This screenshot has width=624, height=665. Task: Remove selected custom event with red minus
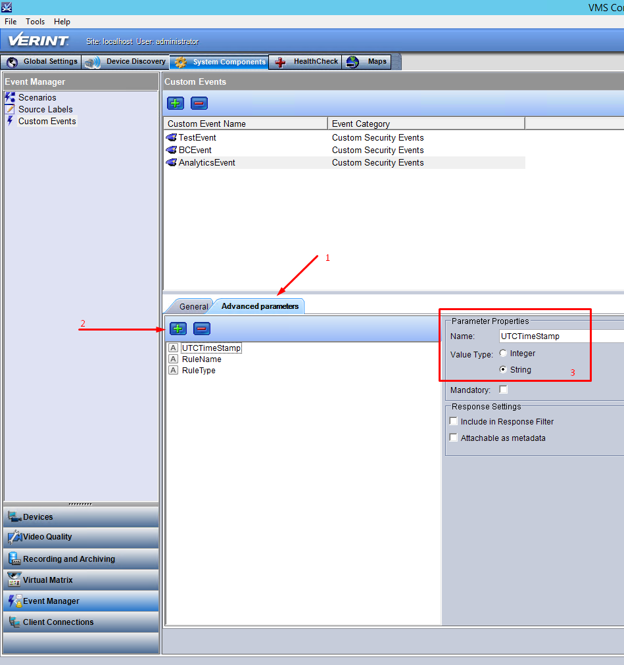click(199, 103)
